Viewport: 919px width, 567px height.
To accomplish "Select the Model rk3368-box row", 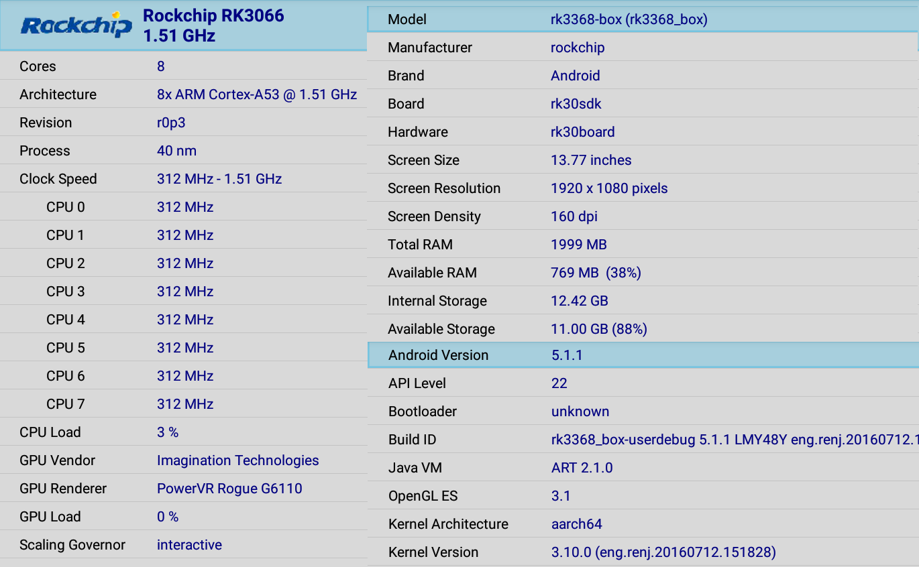I will [x=643, y=19].
